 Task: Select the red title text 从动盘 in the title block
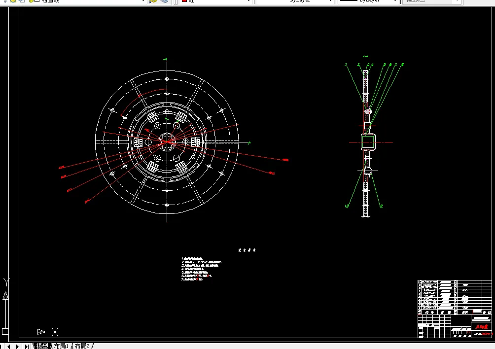pyautogui.click(x=482, y=327)
